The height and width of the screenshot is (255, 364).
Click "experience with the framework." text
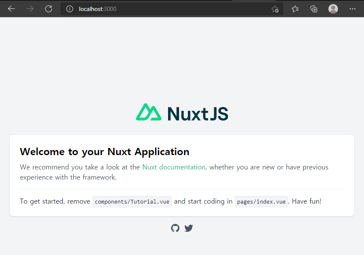click(x=68, y=177)
